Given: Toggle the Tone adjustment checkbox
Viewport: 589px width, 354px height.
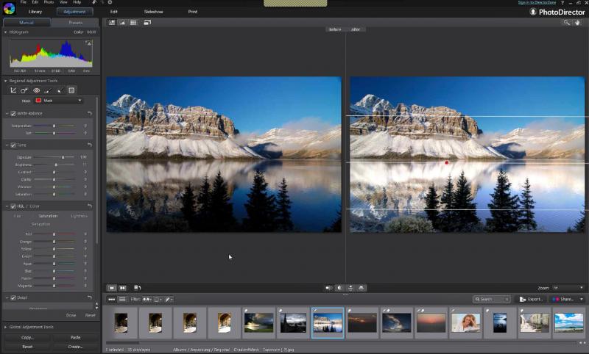Looking at the screenshot, I should tap(13, 145).
